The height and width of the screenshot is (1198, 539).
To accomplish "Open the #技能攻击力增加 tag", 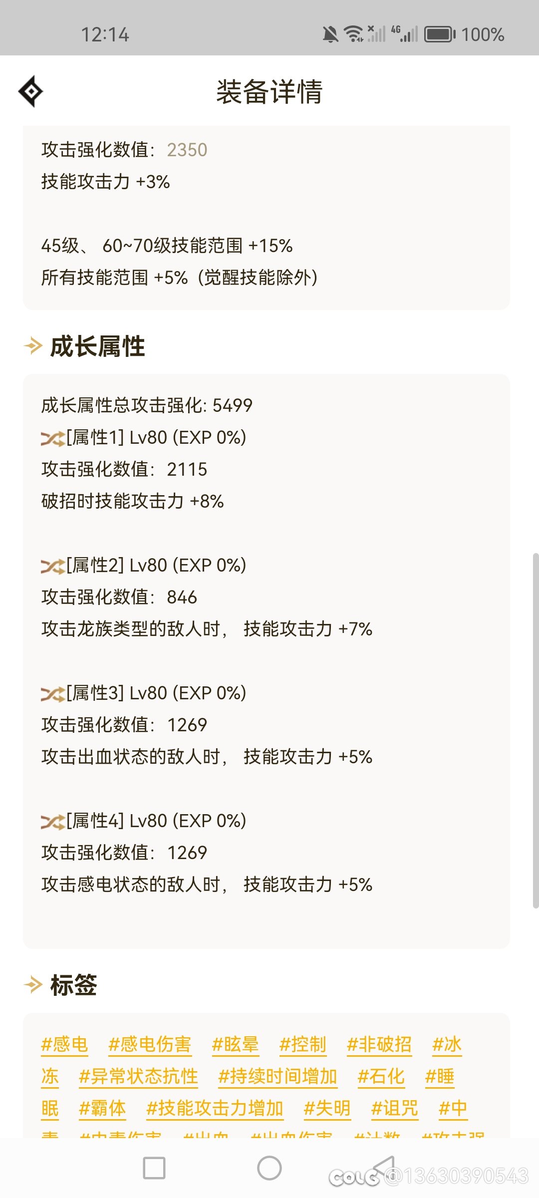I will pyautogui.click(x=215, y=1108).
